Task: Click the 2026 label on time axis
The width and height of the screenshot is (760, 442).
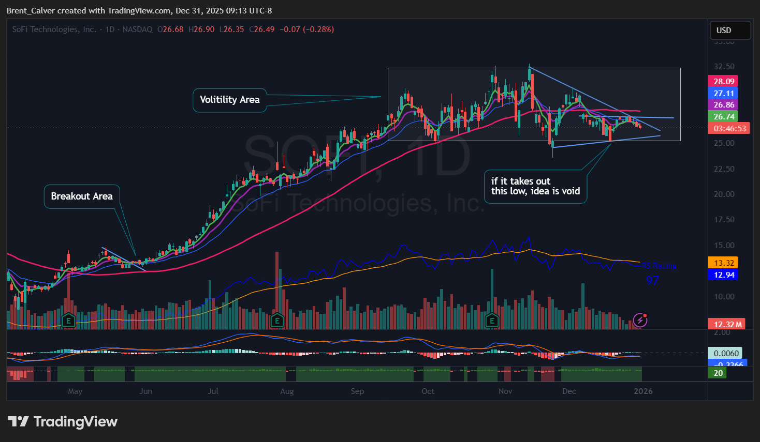Action: pyautogui.click(x=644, y=391)
